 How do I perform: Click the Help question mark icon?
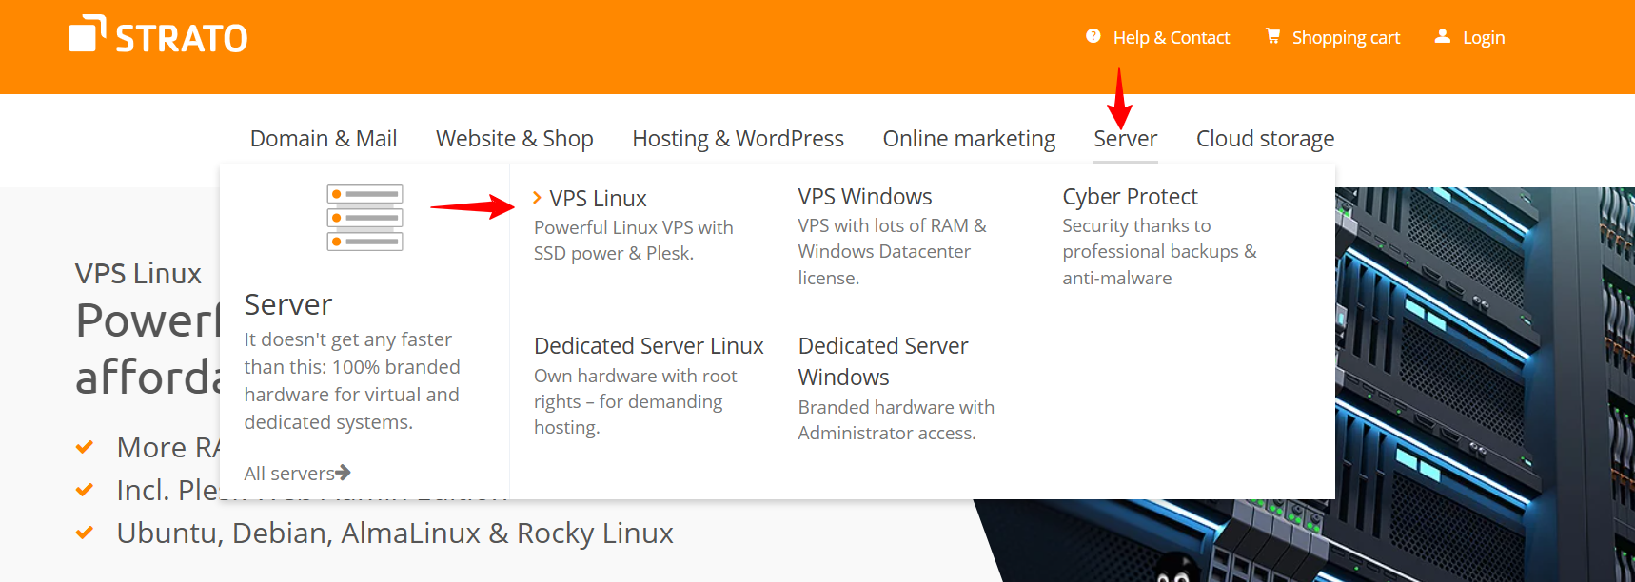[1093, 36]
